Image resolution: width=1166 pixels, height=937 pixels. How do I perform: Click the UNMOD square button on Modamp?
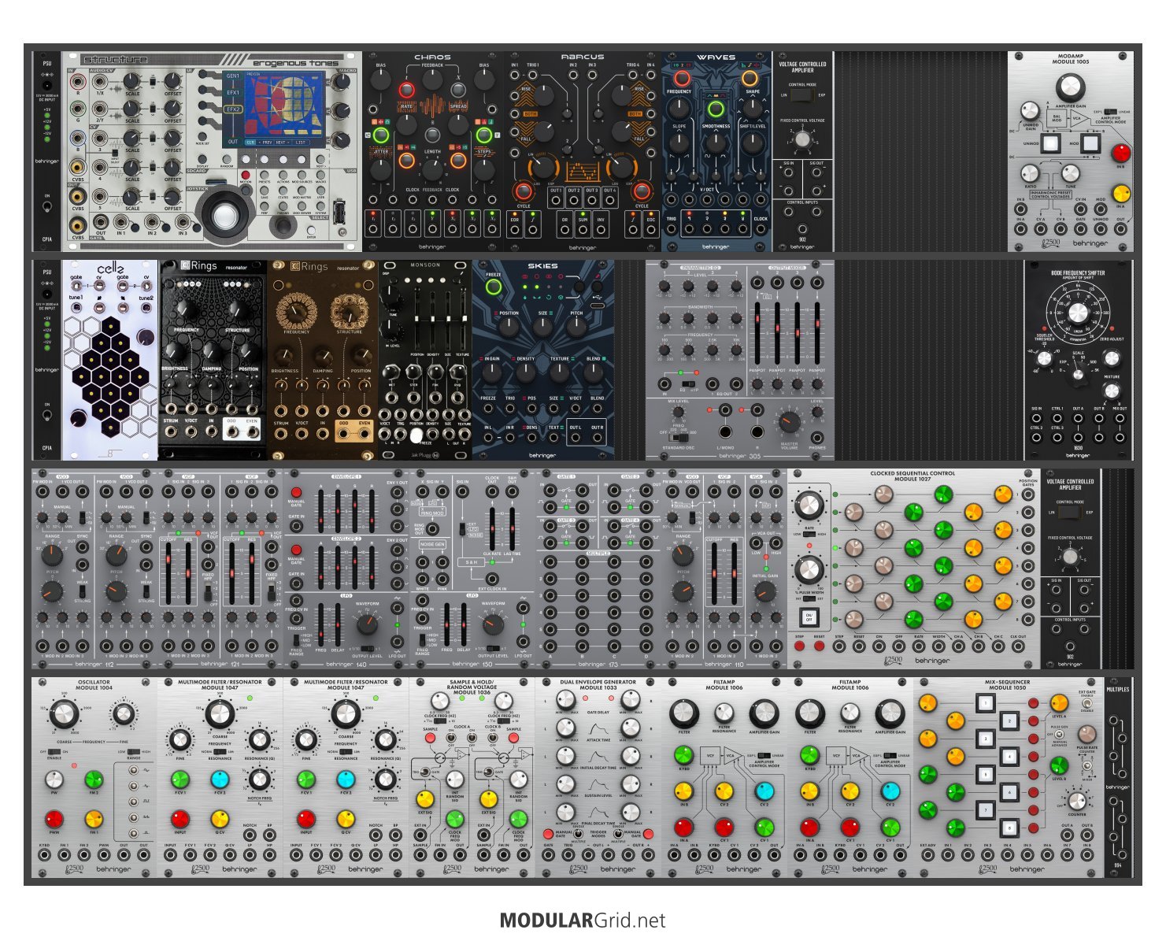(x=1049, y=144)
